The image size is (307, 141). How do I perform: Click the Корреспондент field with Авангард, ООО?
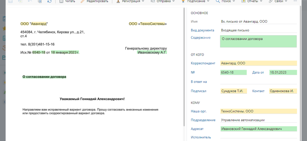point(258,63)
